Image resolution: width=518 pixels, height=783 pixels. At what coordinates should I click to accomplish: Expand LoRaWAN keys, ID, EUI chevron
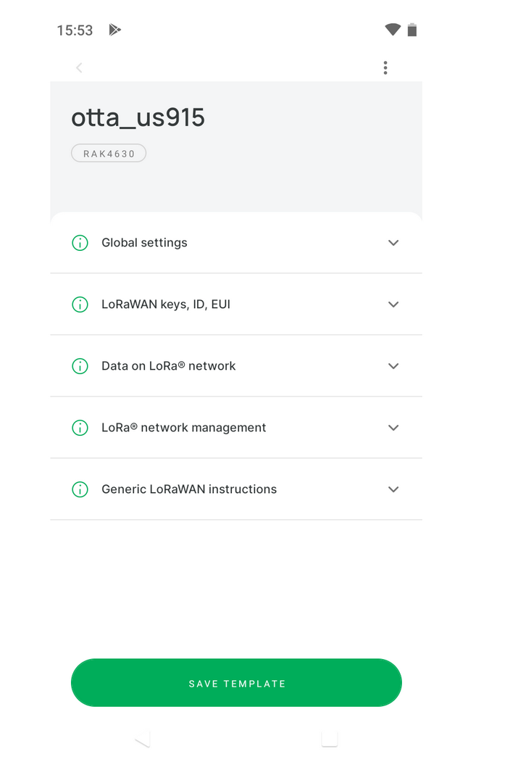click(x=393, y=304)
